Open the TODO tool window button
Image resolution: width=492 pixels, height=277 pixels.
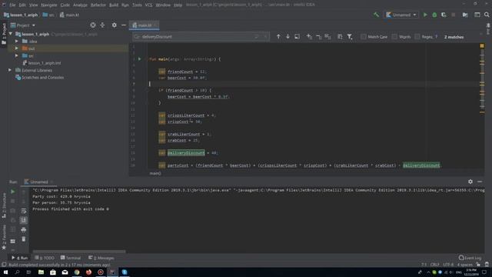point(45,258)
